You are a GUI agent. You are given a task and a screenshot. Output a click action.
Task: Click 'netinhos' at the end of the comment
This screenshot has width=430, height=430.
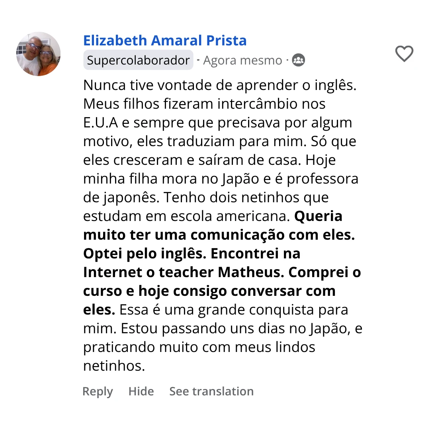pyautogui.click(x=112, y=365)
